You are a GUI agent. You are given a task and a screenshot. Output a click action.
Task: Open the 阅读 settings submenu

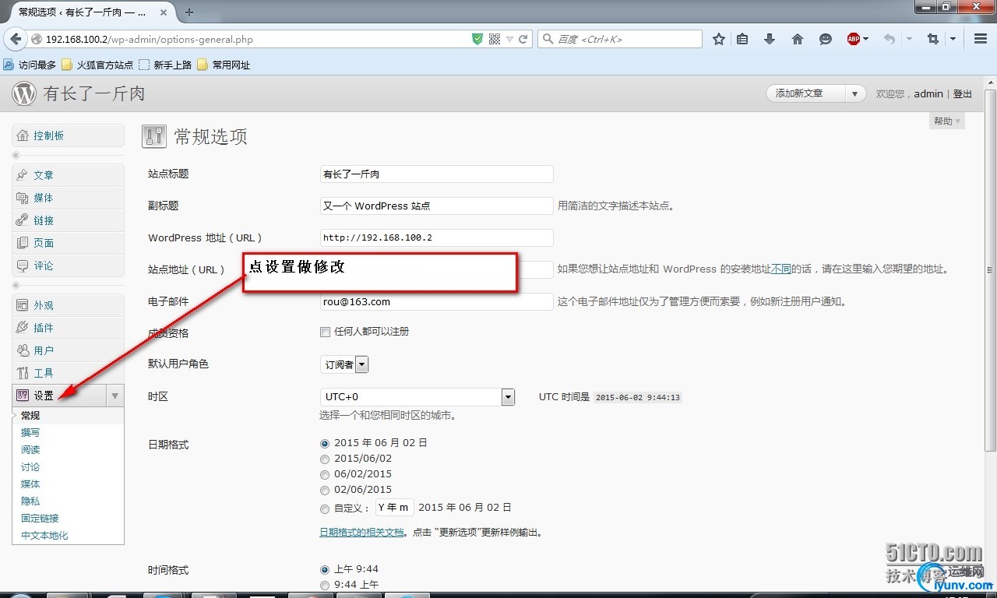point(30,449)
